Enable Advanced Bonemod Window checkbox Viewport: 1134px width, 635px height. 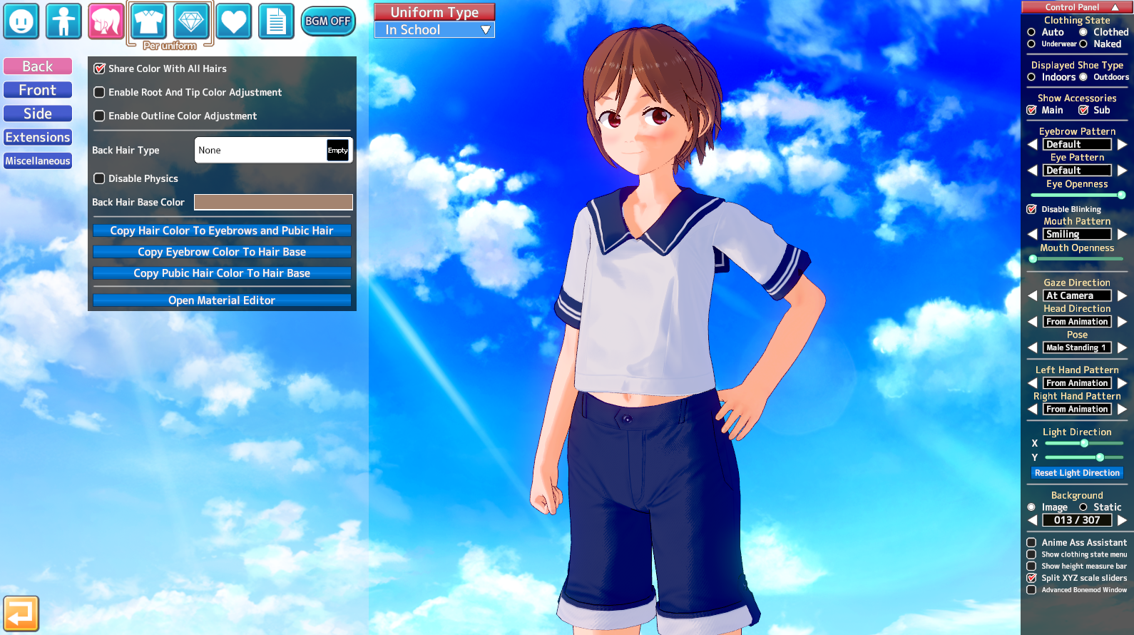[1031, 590]
